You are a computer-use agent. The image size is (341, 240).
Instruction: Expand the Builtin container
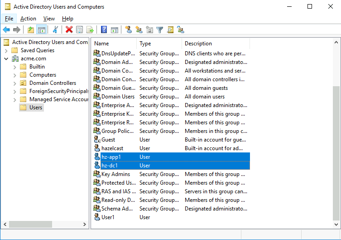pyautogui.click(x=14, y=67)
